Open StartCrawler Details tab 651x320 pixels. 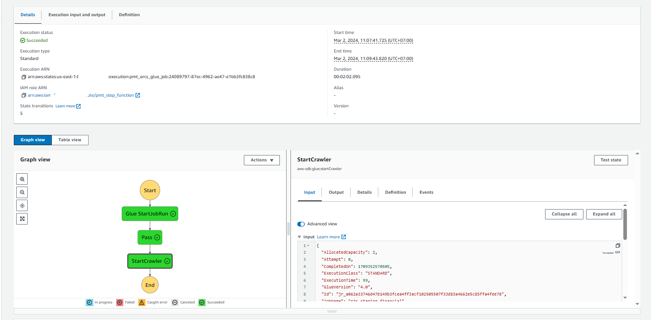tap(364, 193)
